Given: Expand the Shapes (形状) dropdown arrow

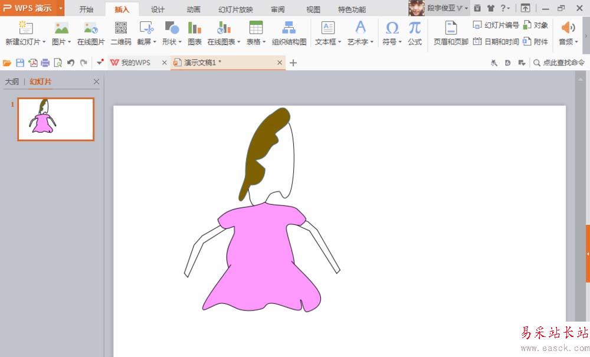Looking at the screenshot, I should click(x=180, y=42).
